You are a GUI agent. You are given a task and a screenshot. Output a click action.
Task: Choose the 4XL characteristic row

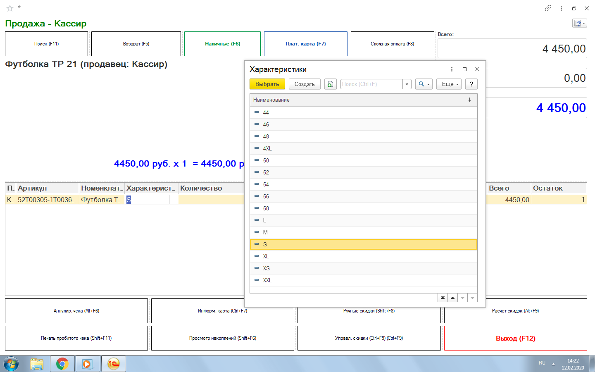(x=267, y=148)
